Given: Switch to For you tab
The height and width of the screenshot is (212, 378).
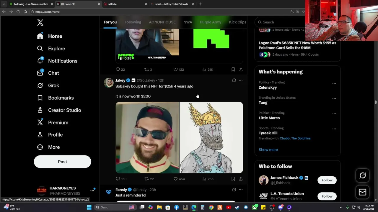Looking at the screenshot, I should (x=110, y=22).
